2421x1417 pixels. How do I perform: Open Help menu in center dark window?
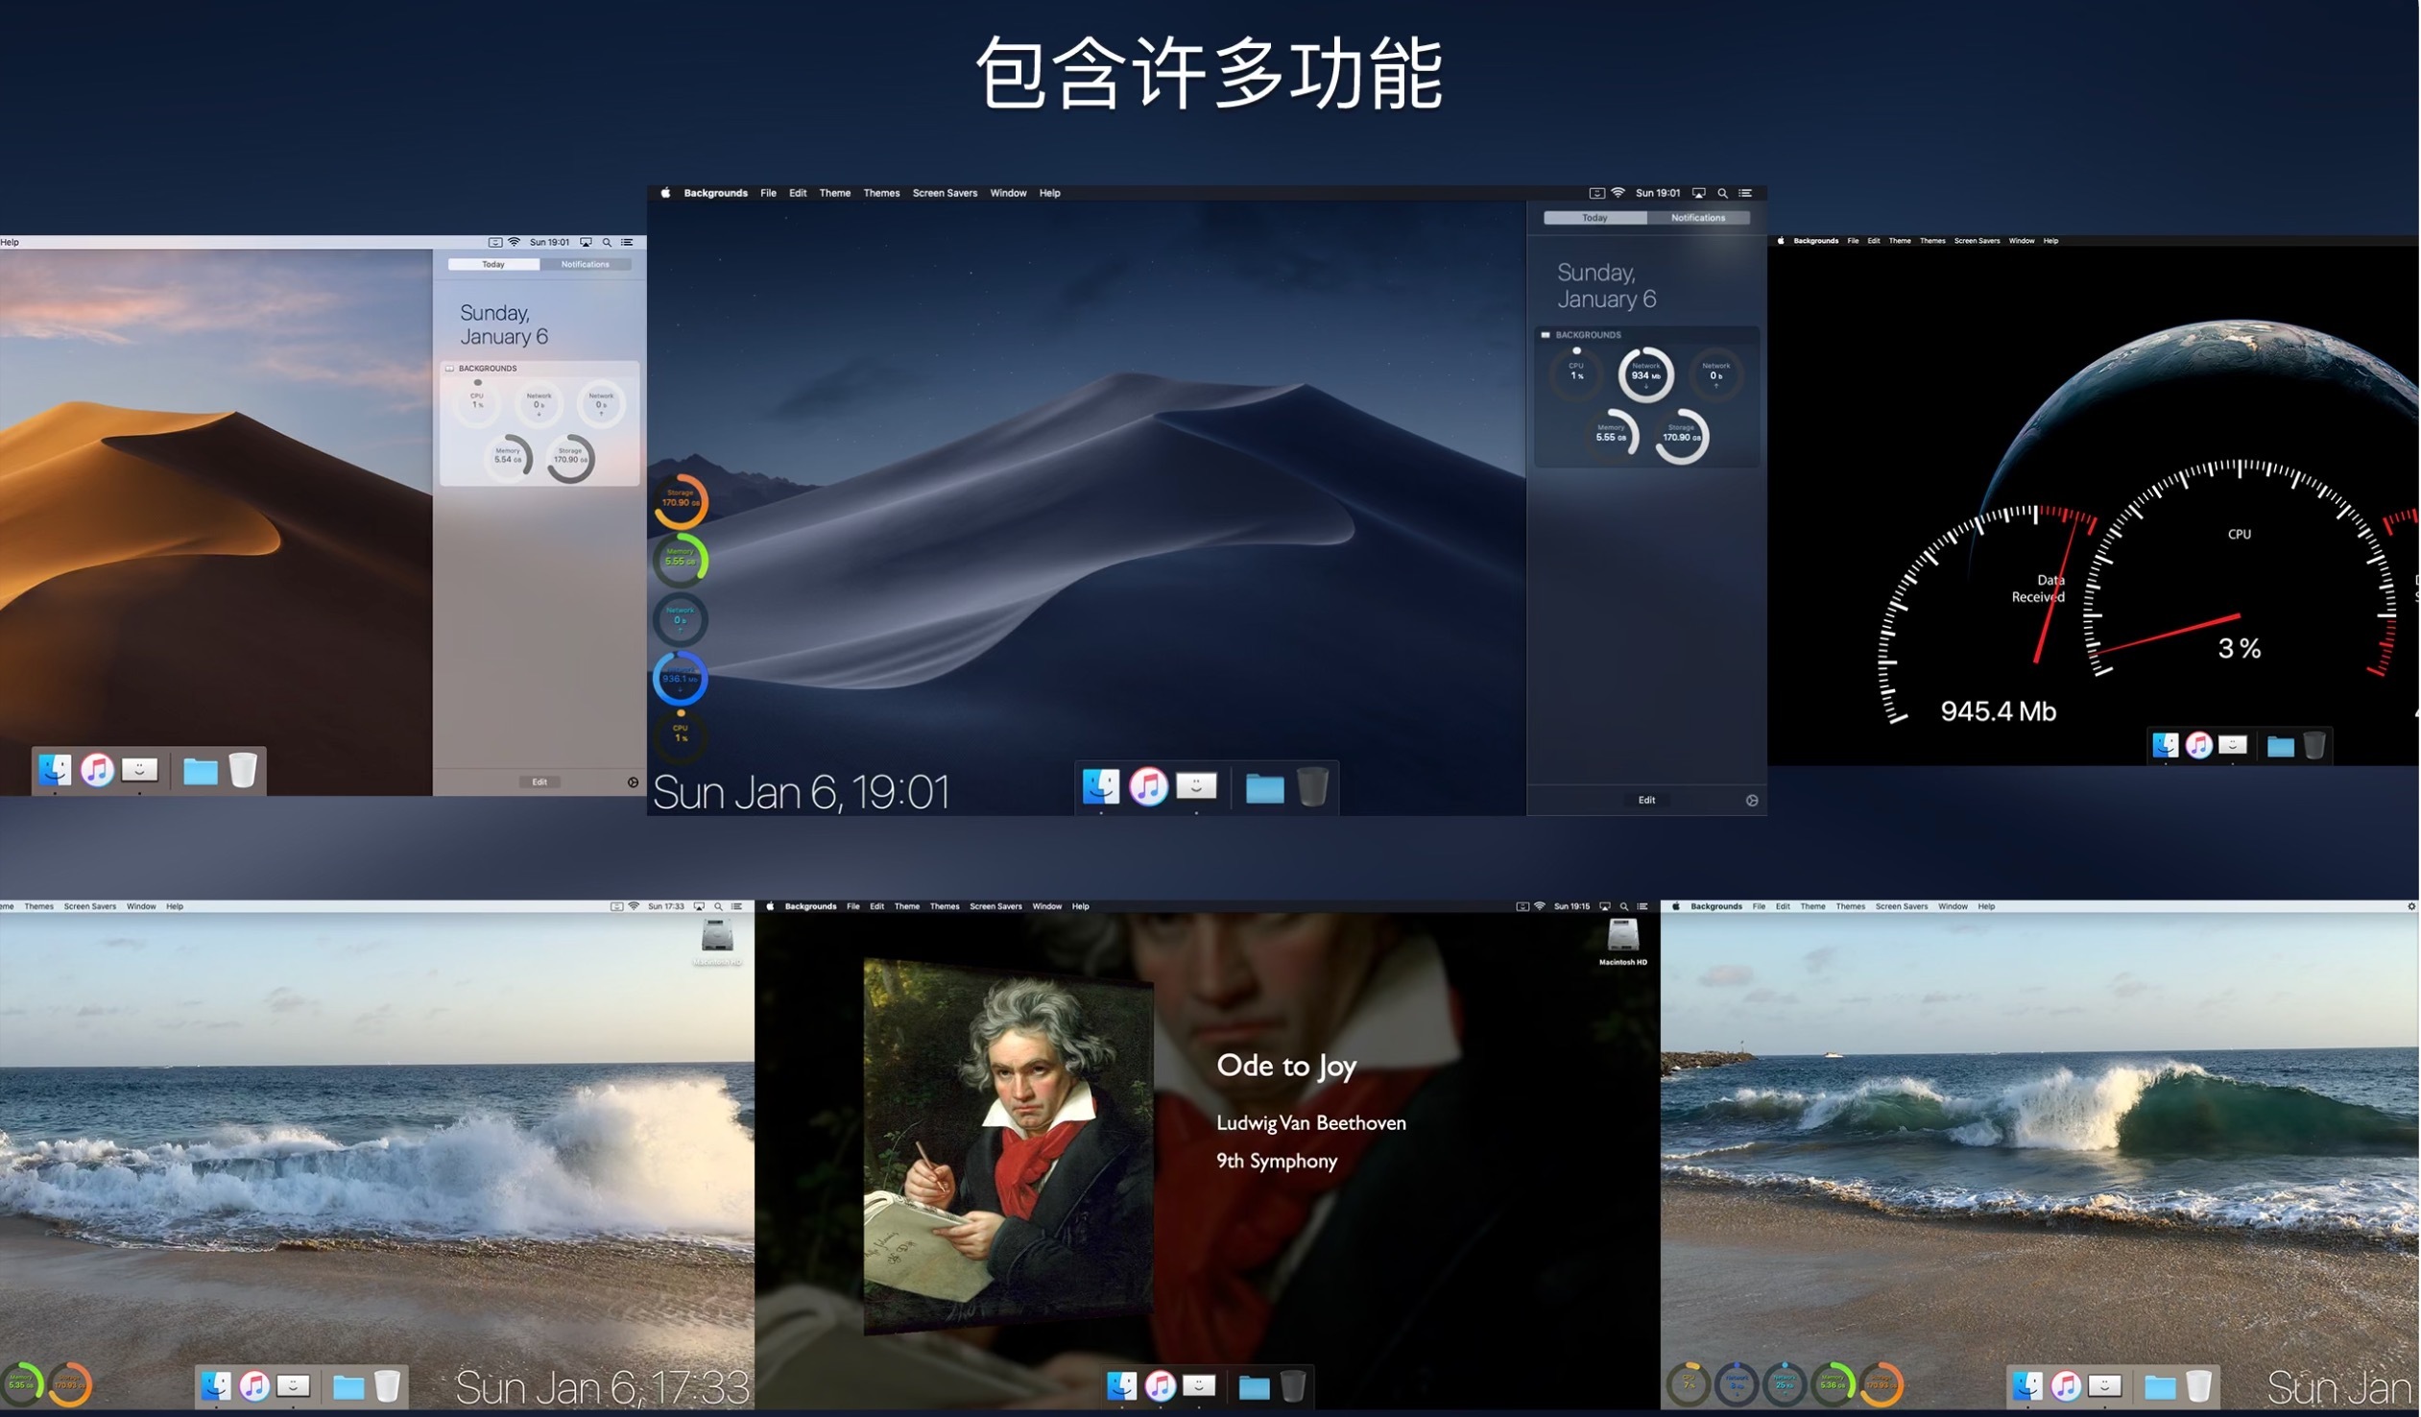[1049, 193]
